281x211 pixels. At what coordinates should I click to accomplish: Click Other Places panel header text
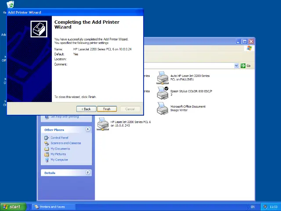click(x=54, y=130)
